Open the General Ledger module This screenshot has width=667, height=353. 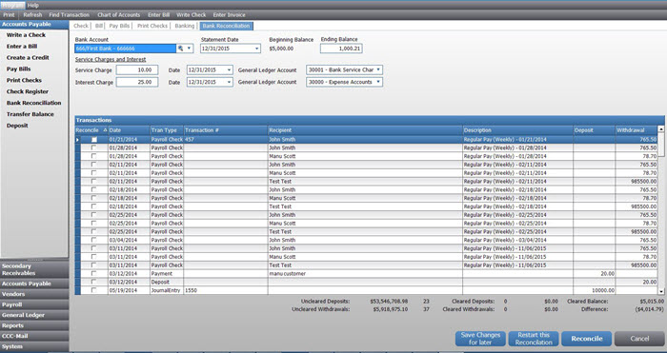(34, 315)
